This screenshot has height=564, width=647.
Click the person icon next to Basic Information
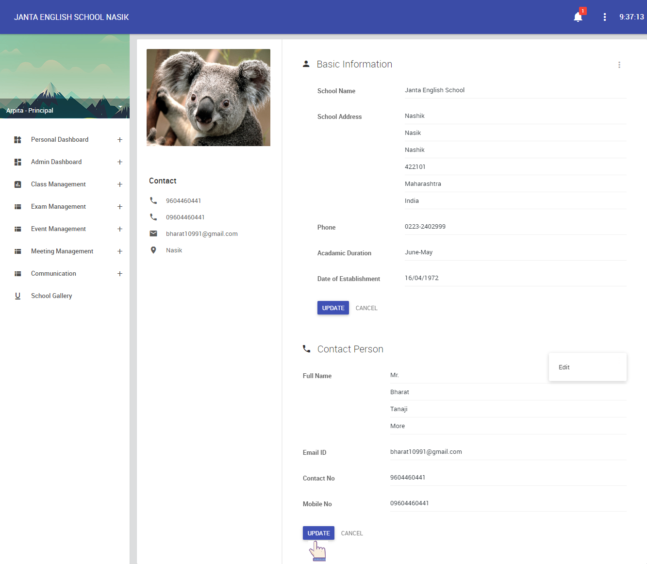306,64
